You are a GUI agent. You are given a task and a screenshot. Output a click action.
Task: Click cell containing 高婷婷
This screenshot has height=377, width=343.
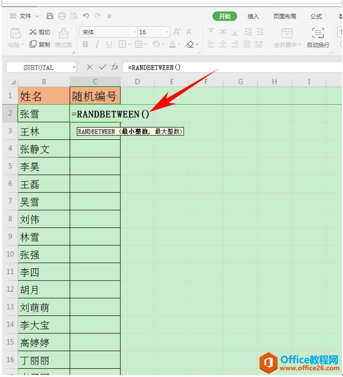click(44, 342)
